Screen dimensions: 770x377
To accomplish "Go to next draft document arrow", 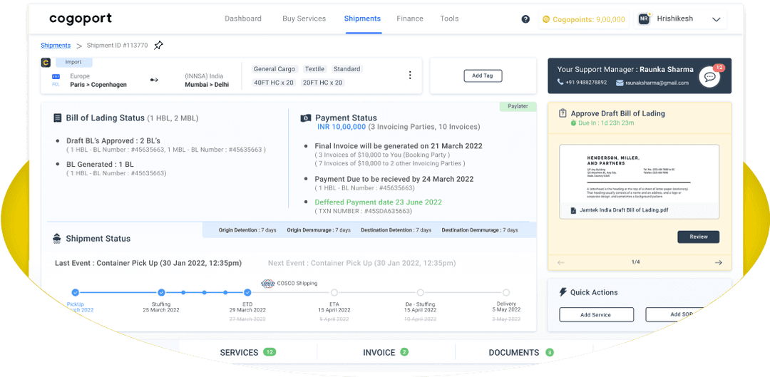I will (x=718, y=262).
